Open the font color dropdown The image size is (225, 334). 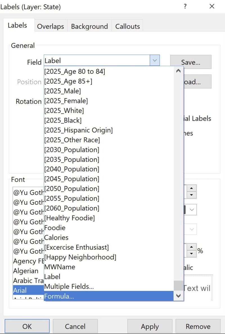click(x=191, y=209)
